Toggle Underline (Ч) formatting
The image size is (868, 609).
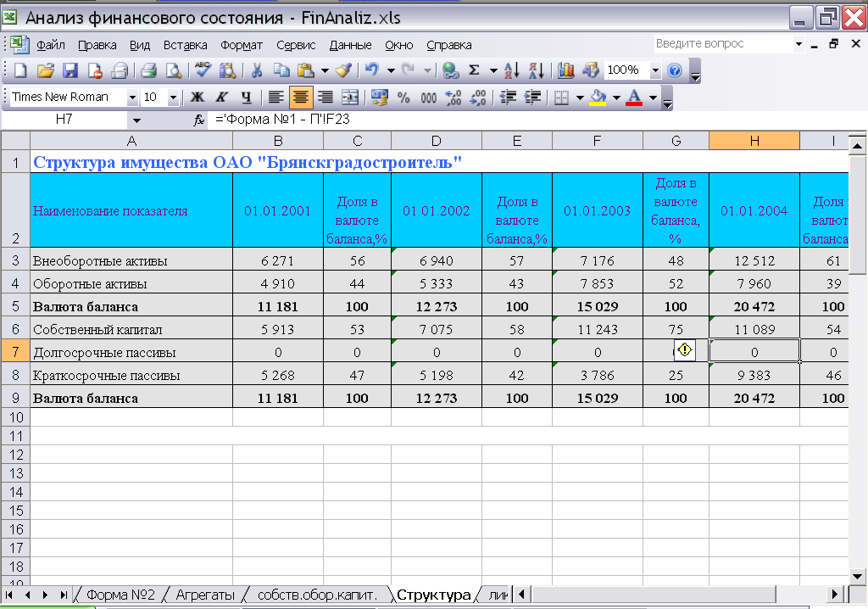click(247, 98)
